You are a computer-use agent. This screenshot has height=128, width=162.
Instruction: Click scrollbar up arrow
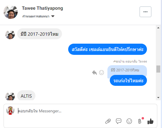[x=158, y=28]
